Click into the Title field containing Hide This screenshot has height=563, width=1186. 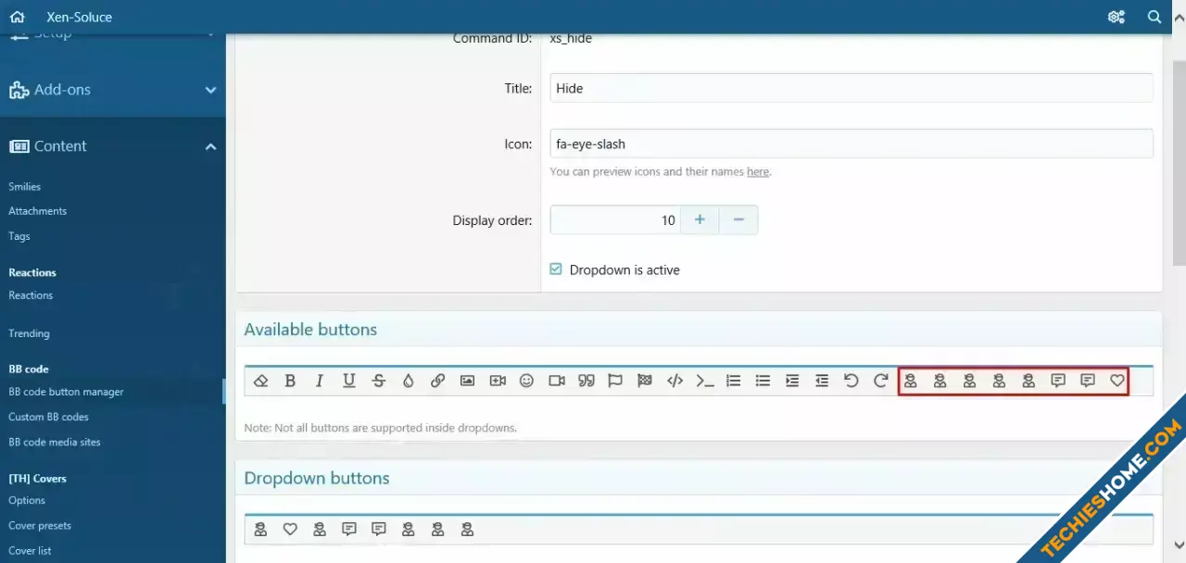[x=852, y=88]
